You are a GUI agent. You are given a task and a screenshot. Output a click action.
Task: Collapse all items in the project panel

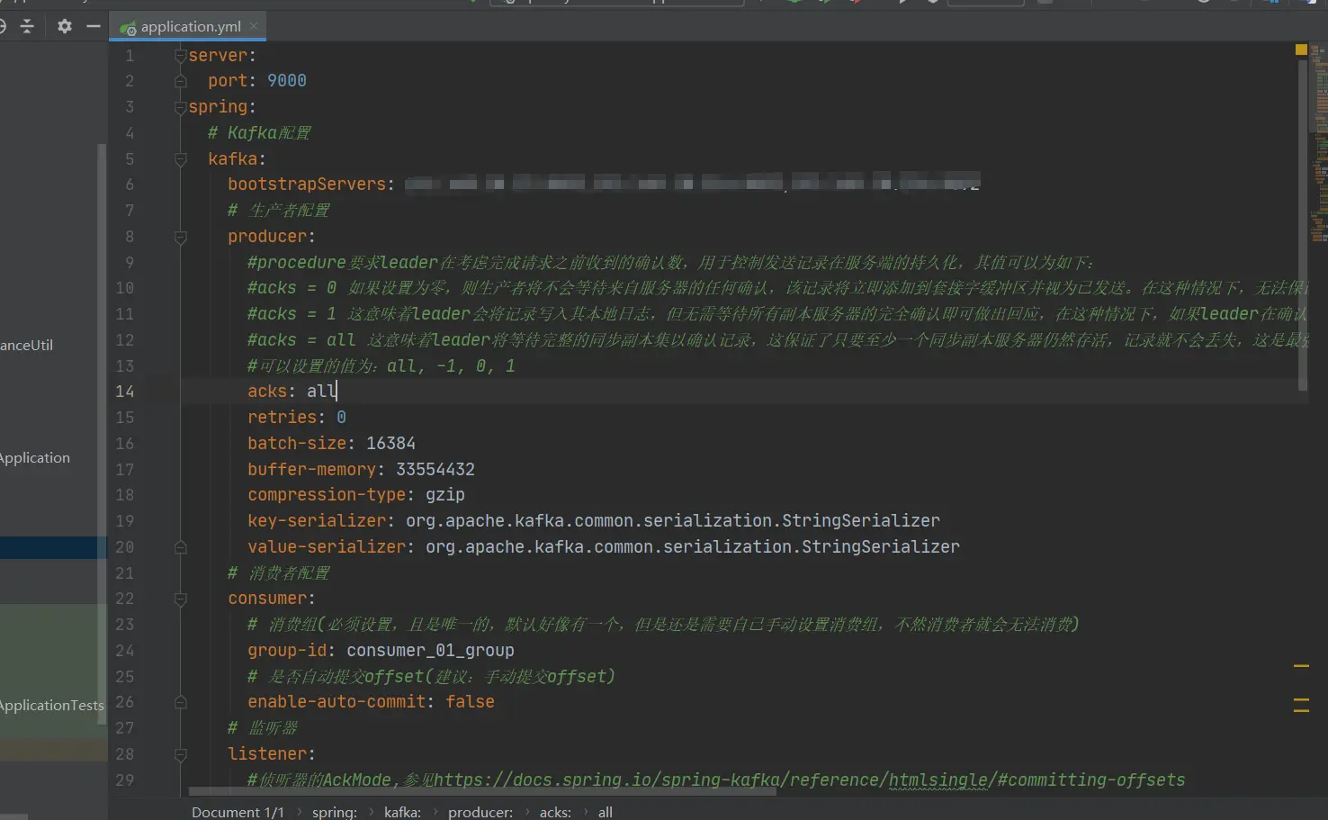pos(27,26)
